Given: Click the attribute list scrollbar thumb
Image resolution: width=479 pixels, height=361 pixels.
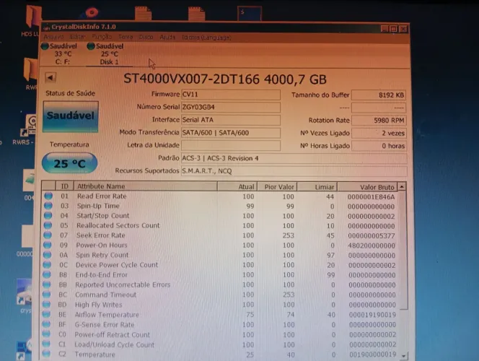Looking at the screenshot, I should click(403, 251).
